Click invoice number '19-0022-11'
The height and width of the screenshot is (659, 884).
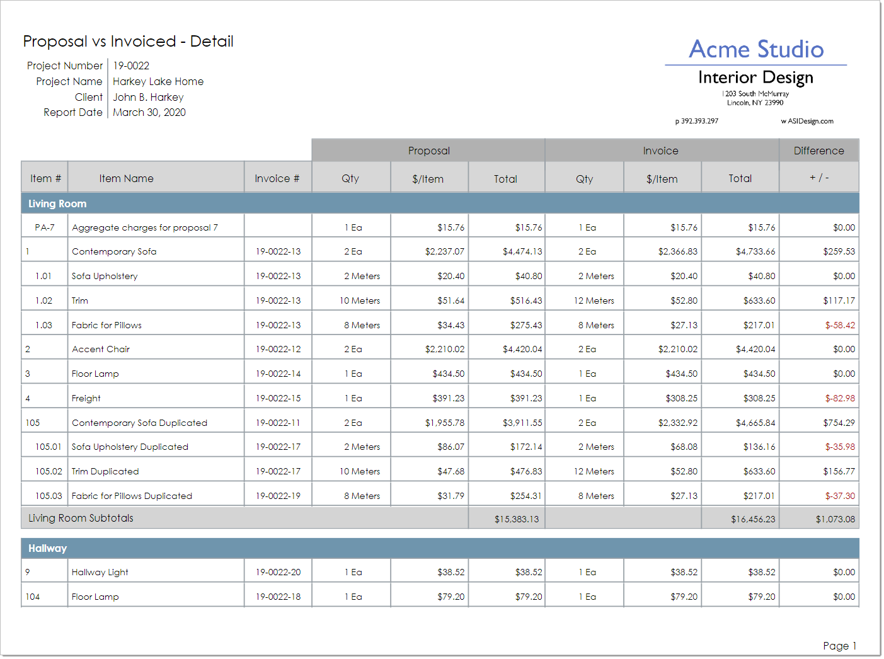coord(278,423)
